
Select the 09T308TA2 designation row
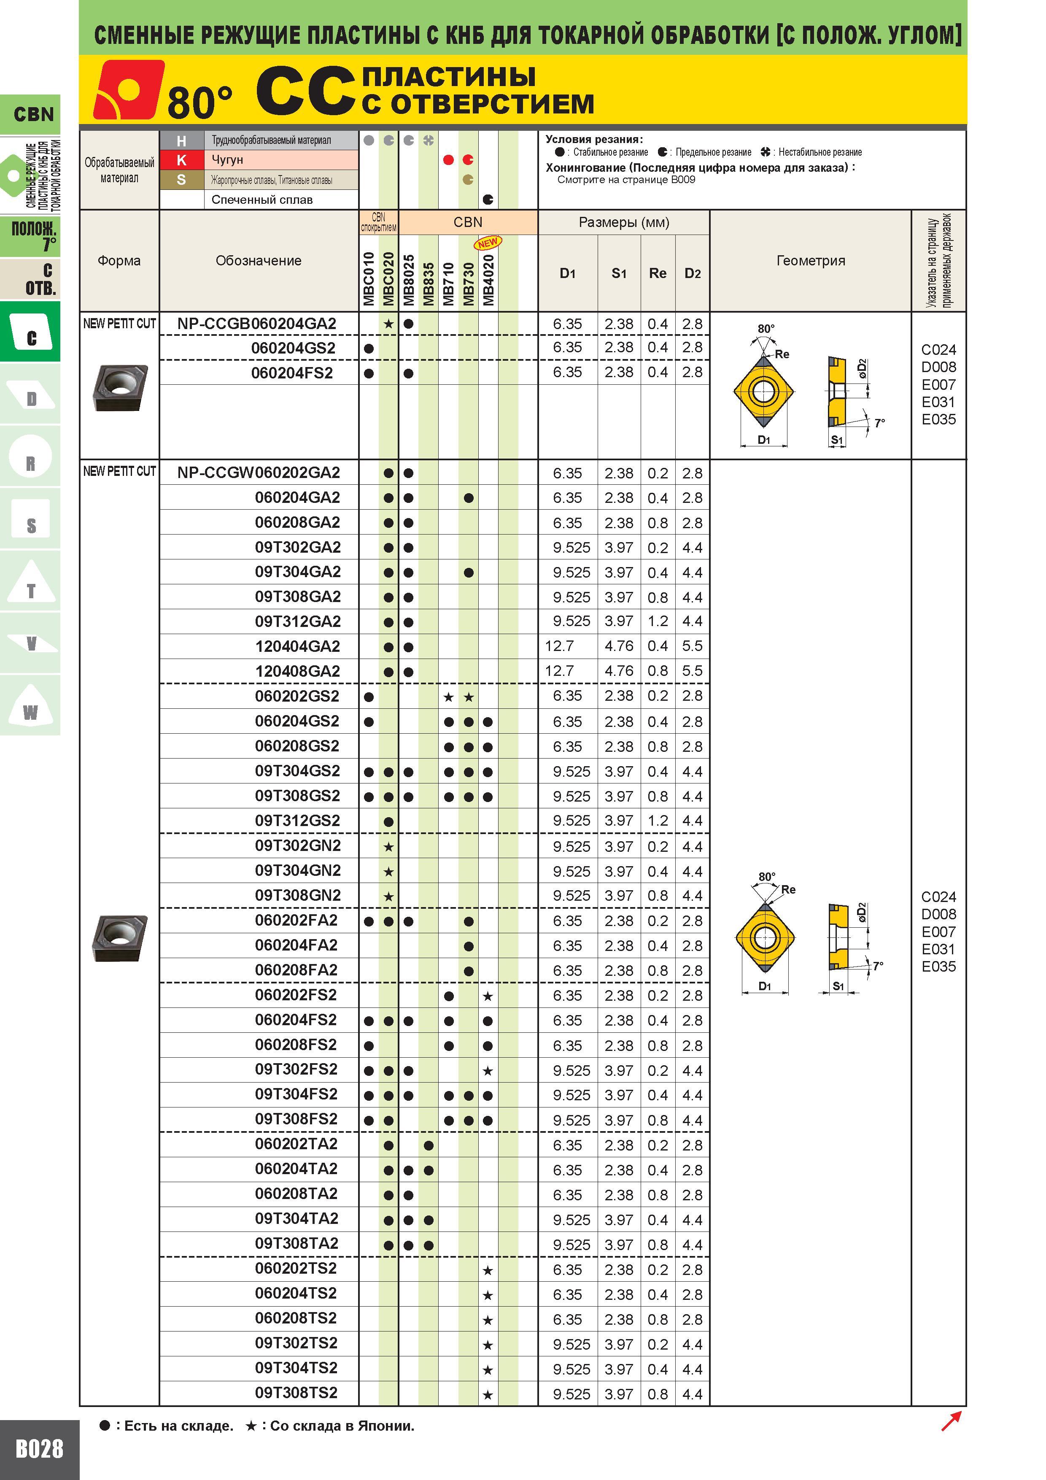pyautogui.click(x=297, y=1243)
